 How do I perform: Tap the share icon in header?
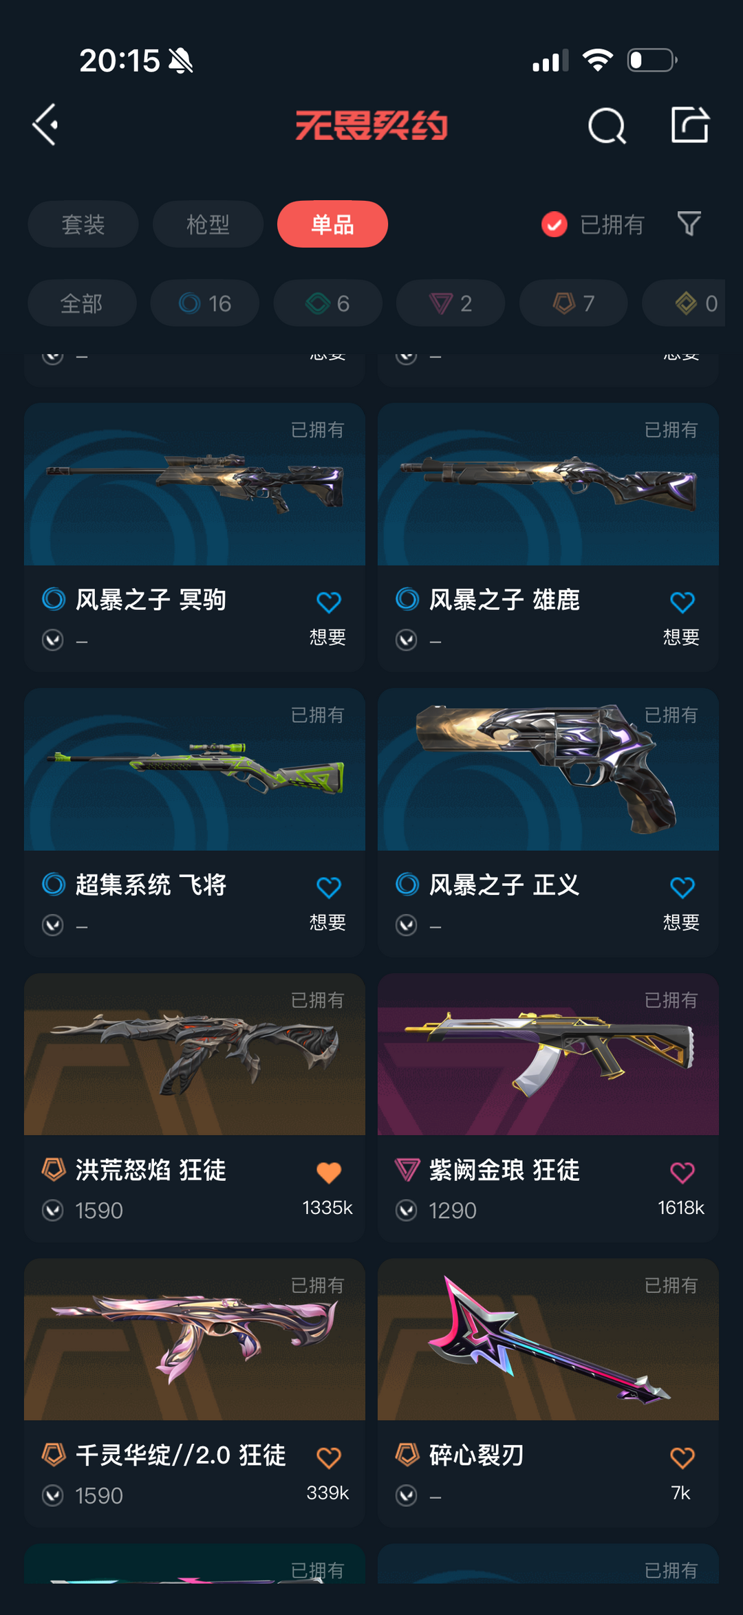pos(690,124)
